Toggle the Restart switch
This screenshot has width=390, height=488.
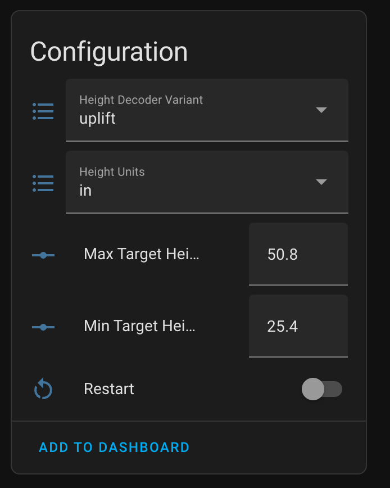322,389
